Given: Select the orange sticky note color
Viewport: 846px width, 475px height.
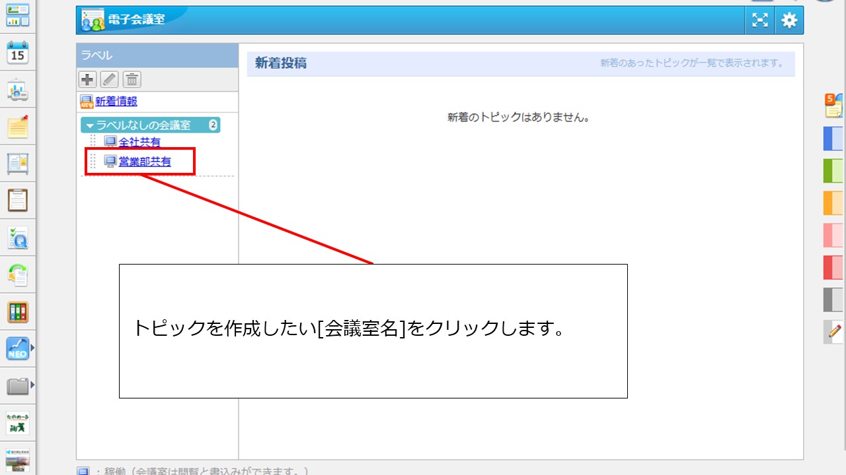Looking at the screenshot, I should 834,203.
